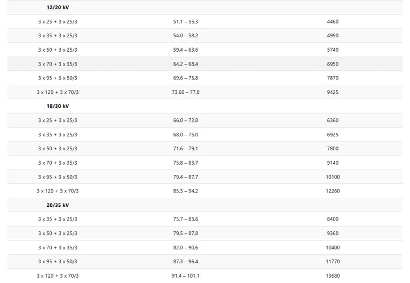Click the diameter range 59.4 – 63.6
Viewport: 410px width, 283px height.
tap(186, 50)
